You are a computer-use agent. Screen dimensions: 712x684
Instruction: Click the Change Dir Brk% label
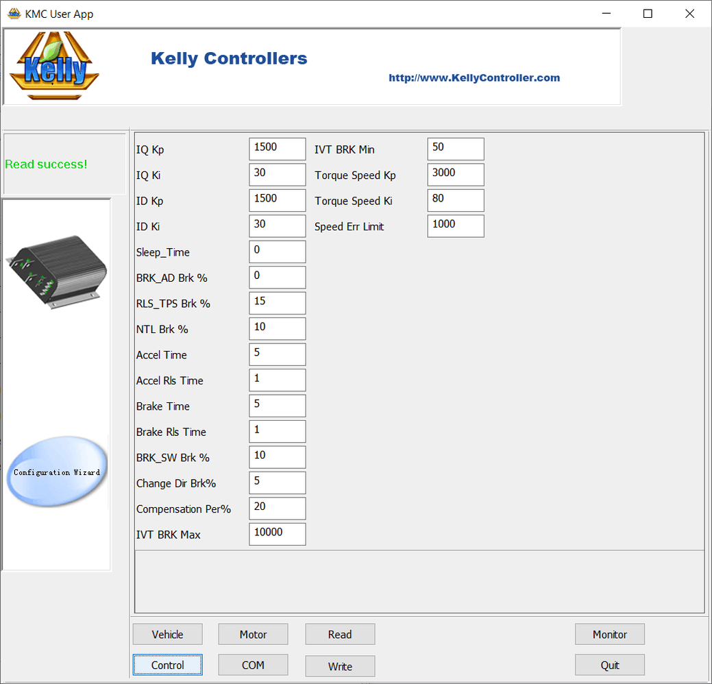[x=176, y=484]
